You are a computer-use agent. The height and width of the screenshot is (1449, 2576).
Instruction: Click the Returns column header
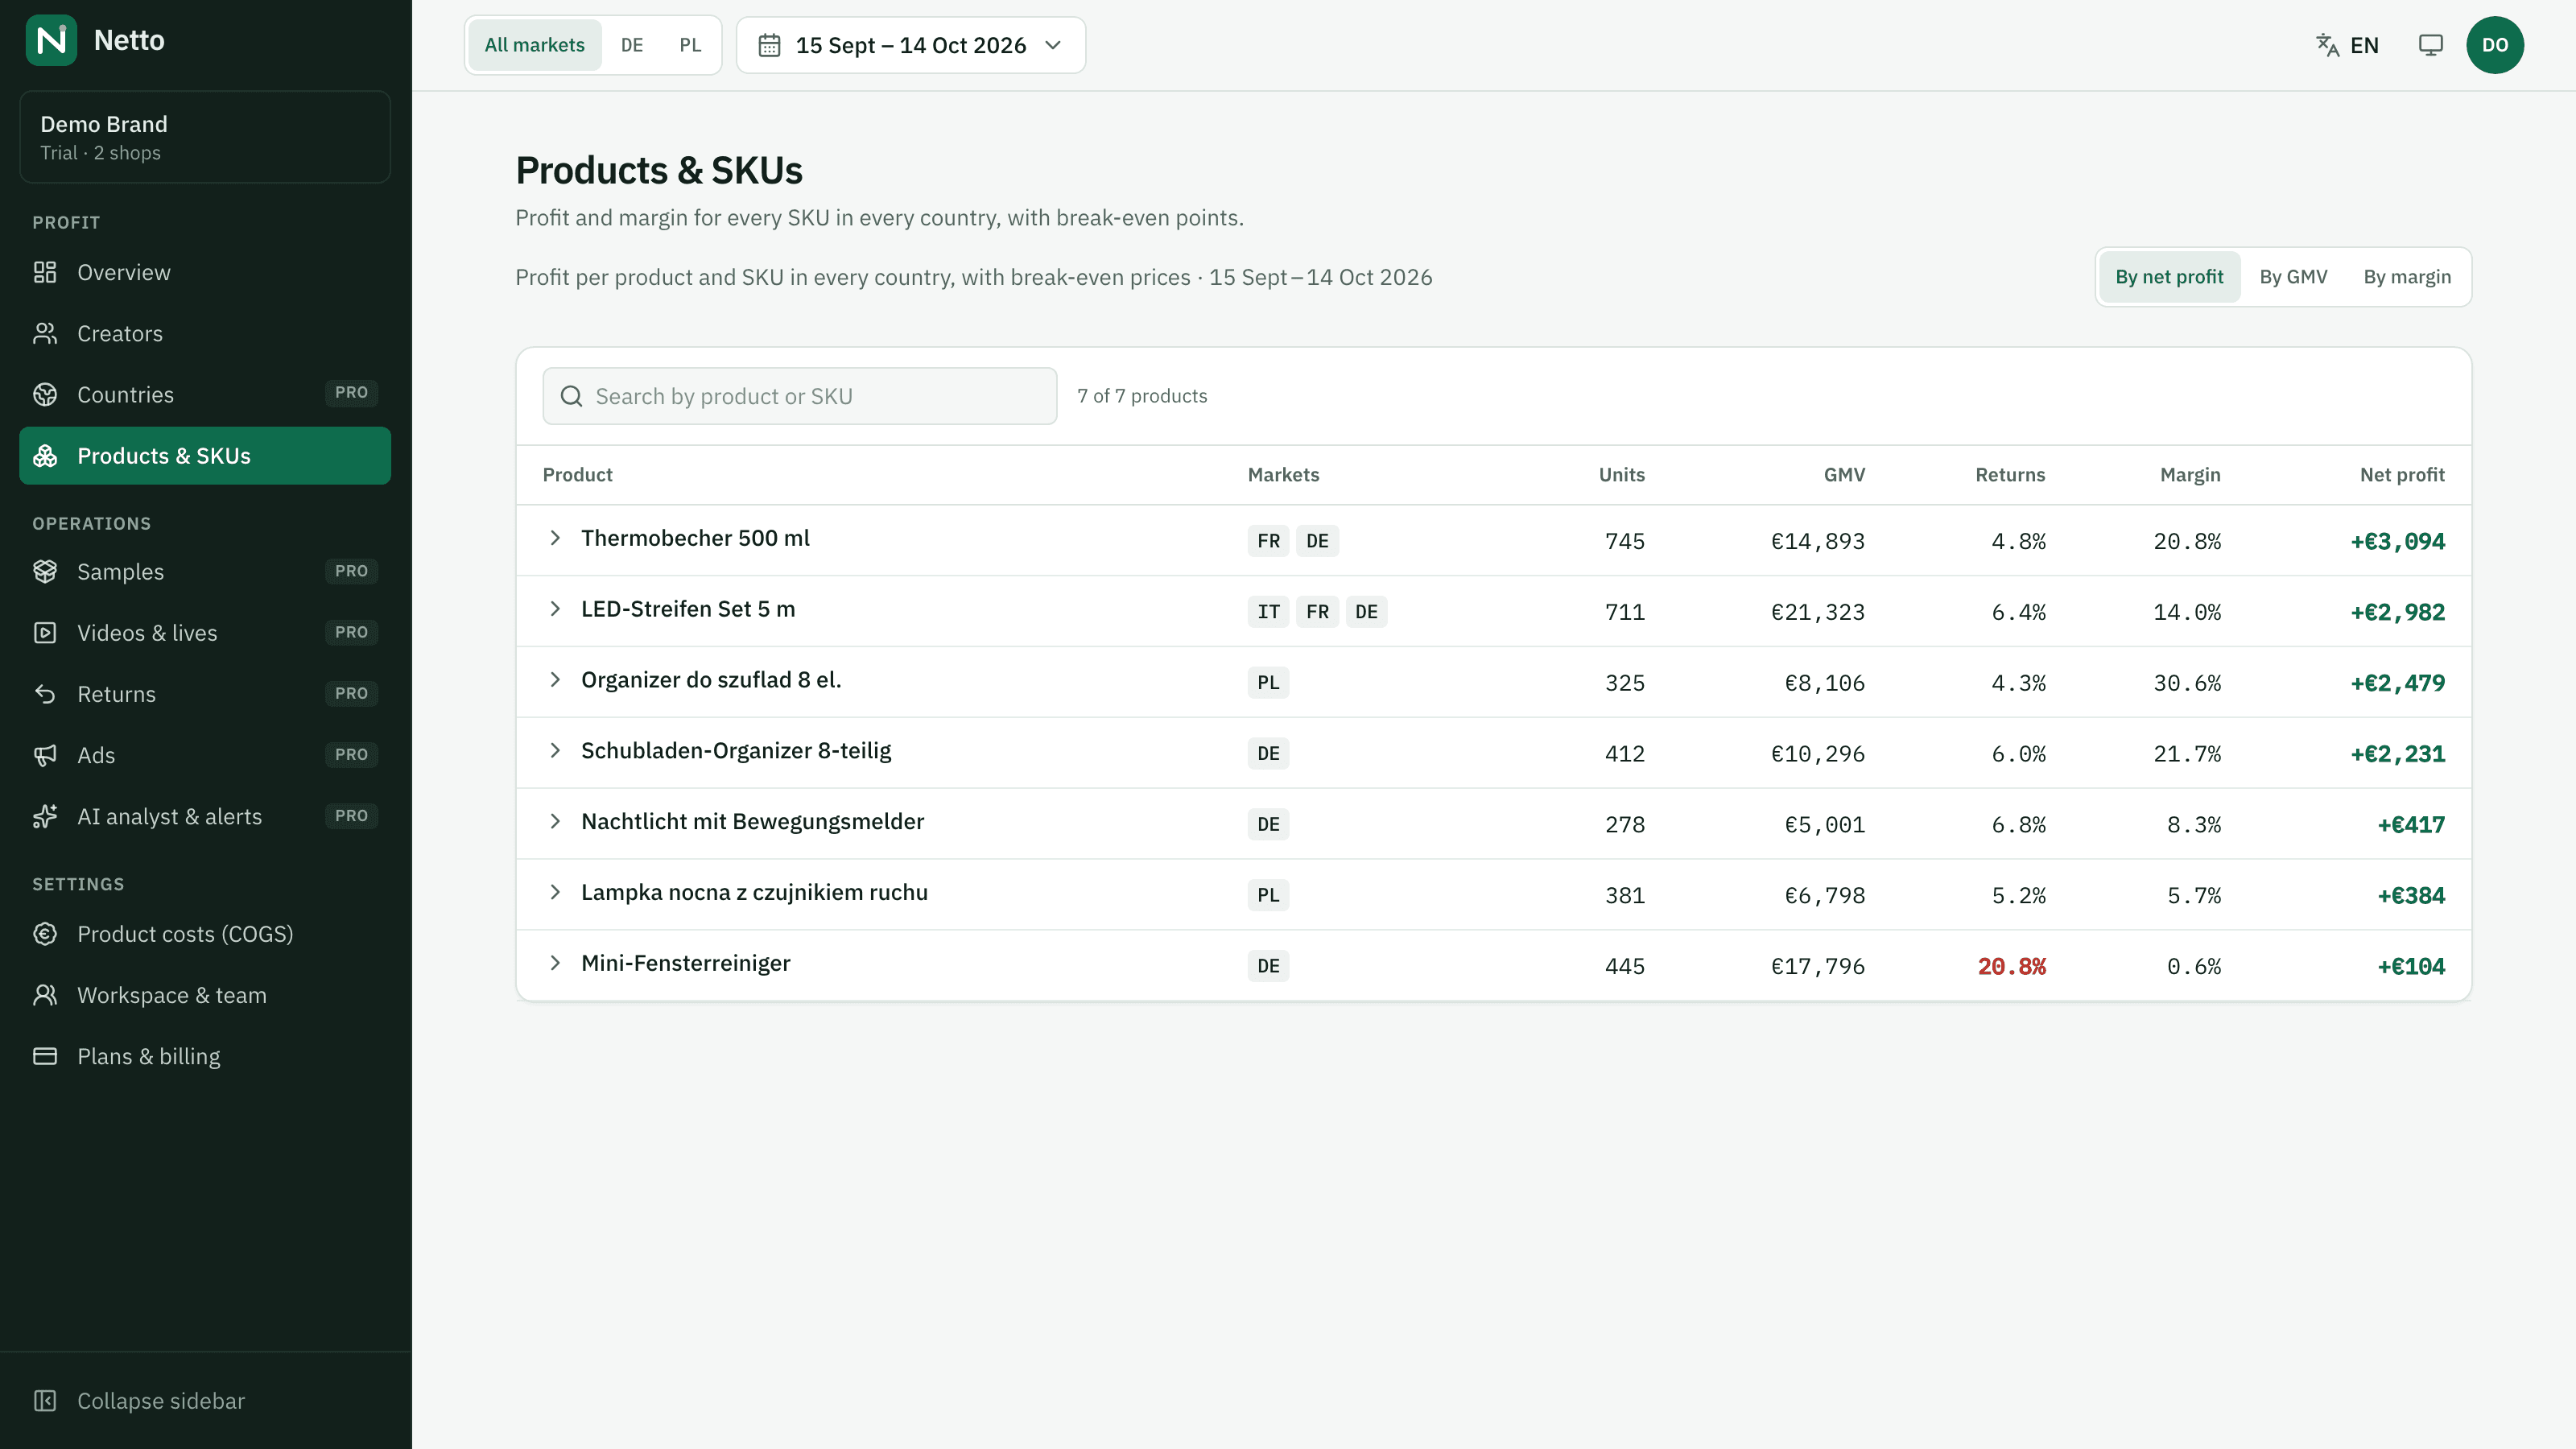coord(2010,475)
